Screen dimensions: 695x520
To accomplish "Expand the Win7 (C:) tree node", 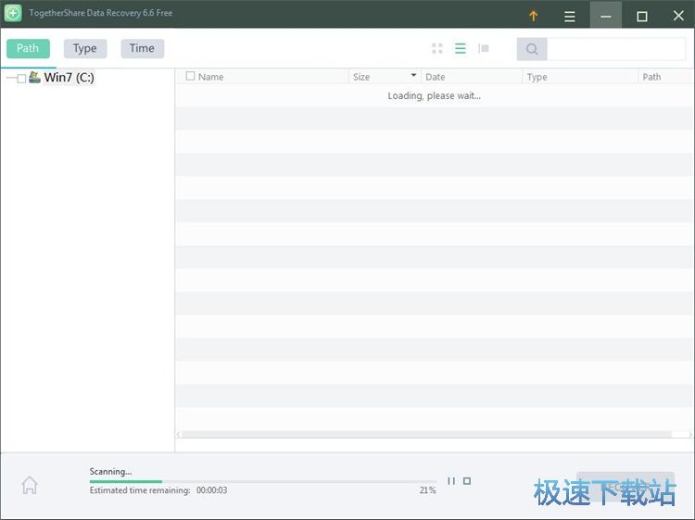I will (10, 79).
